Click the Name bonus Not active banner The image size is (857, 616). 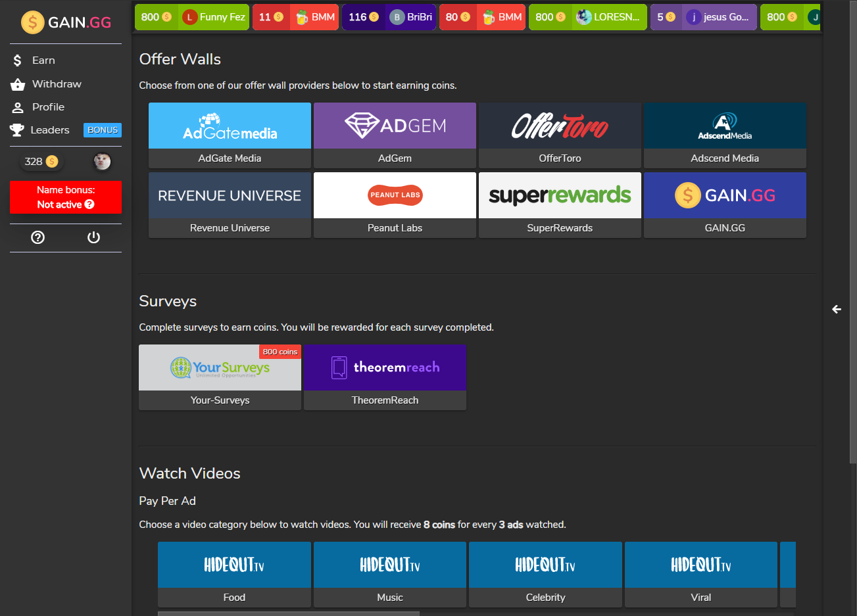point(66,197)
